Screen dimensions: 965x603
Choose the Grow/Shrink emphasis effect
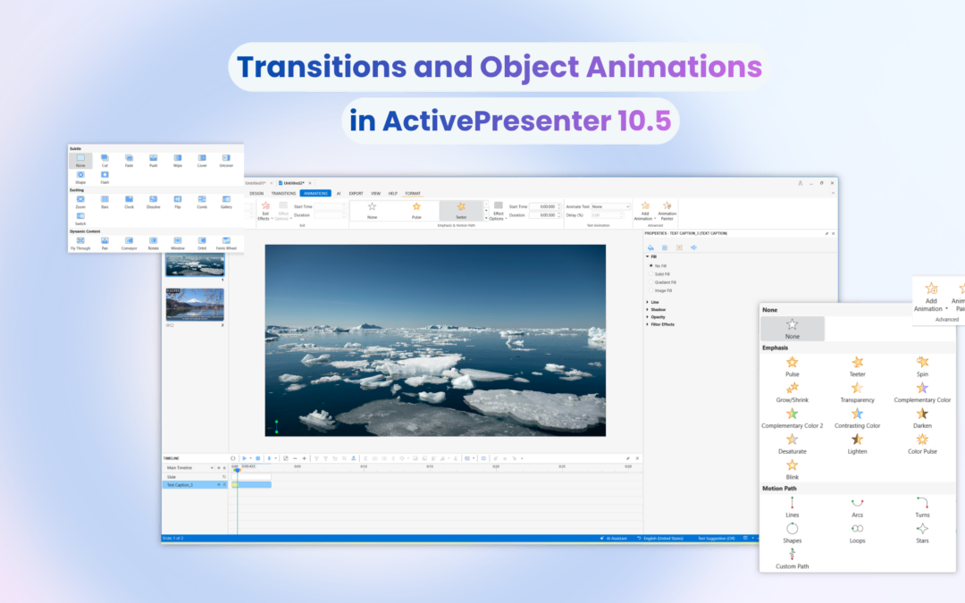pyautogui.click(x=792, y=392)
